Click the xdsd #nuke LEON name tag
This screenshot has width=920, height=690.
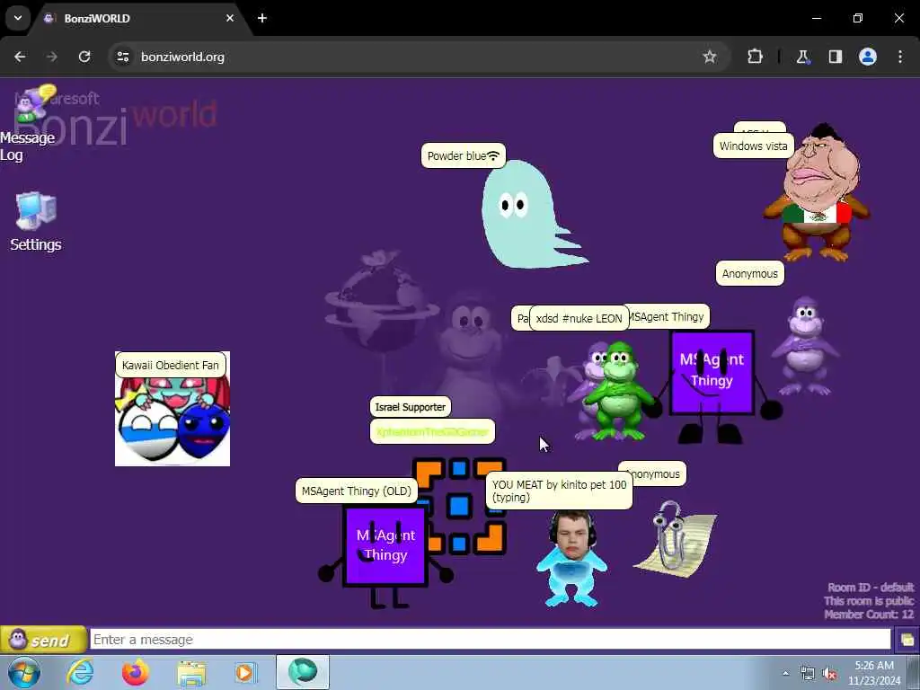(579, 319)
